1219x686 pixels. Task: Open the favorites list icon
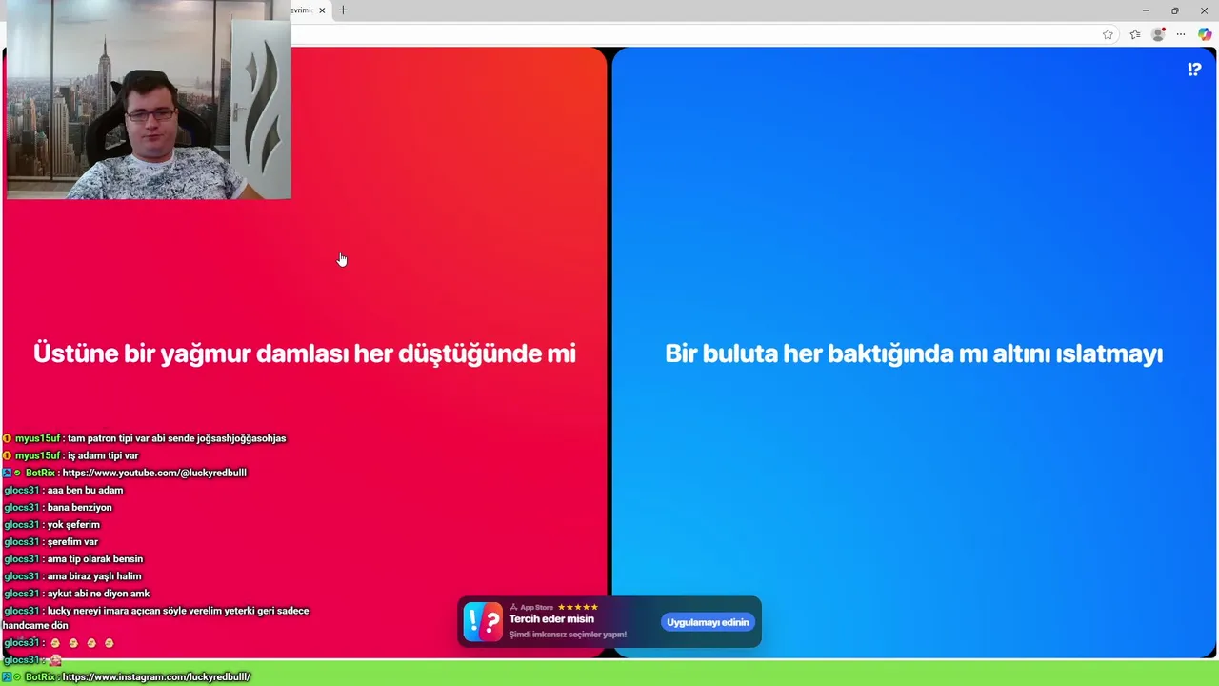(x=1135, y=34)
